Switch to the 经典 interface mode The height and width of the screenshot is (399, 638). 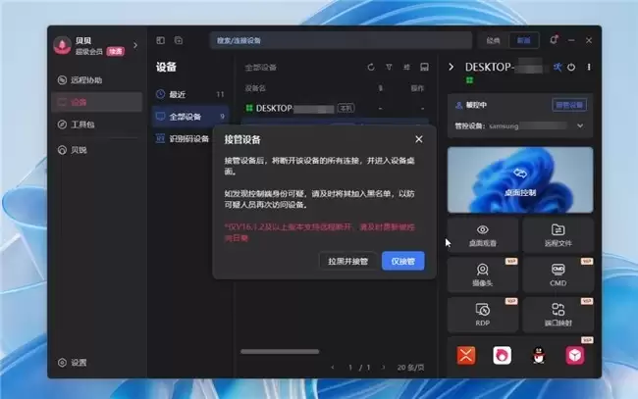[494, 40]
